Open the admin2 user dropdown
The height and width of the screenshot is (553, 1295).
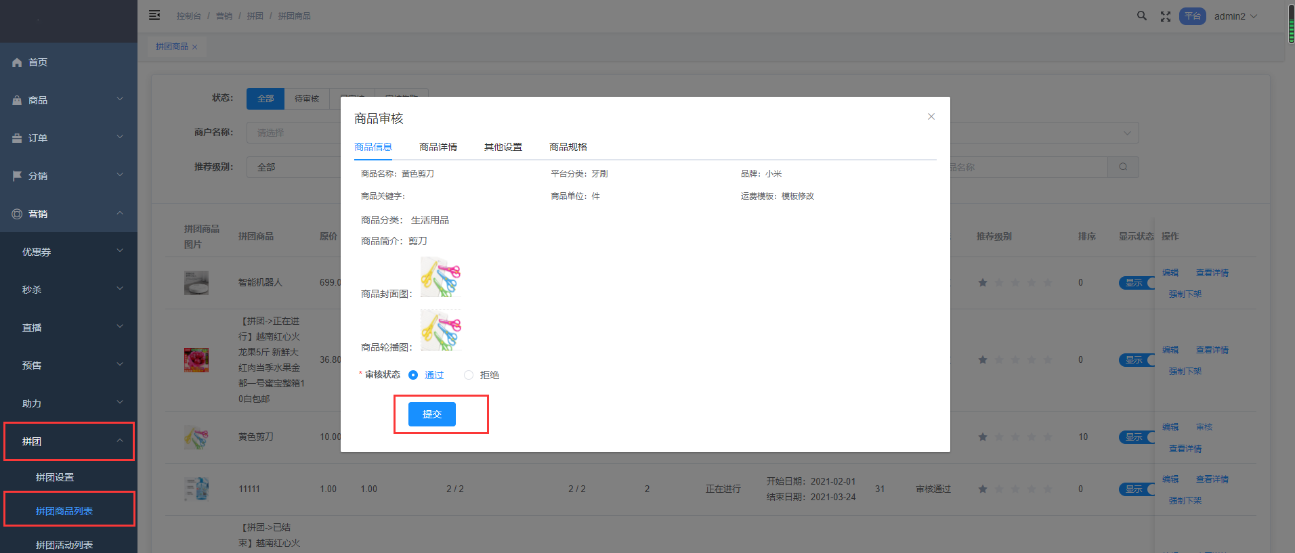1235,16
